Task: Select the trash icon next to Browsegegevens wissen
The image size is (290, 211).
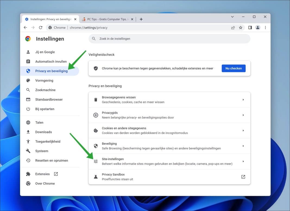Action: (x=96, y=99)
